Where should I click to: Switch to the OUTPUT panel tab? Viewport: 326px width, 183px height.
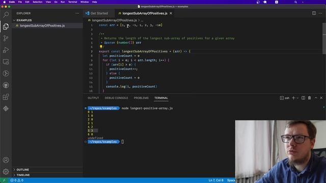(93, 98)
